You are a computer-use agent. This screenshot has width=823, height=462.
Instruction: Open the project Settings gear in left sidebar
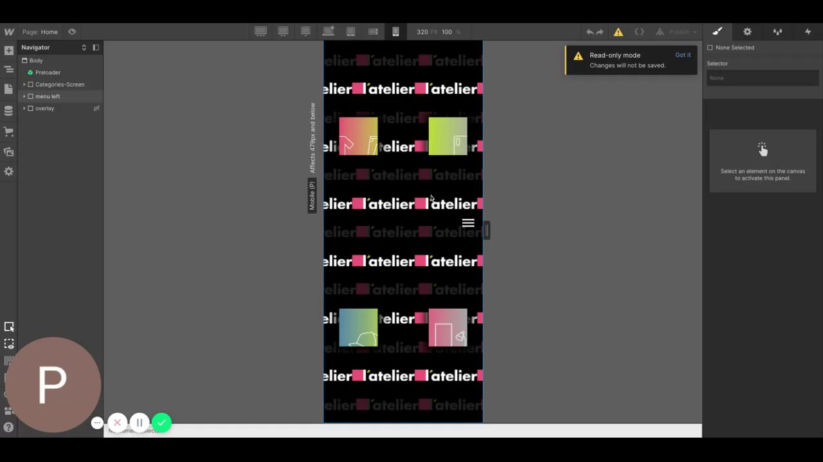9,171
